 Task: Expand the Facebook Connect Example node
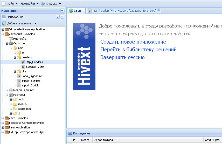click(3, 123)
